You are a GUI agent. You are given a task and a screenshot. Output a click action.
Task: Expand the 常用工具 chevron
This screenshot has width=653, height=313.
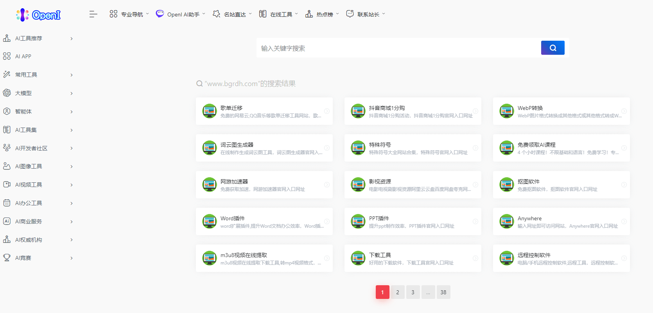click(x=72, y=75)
